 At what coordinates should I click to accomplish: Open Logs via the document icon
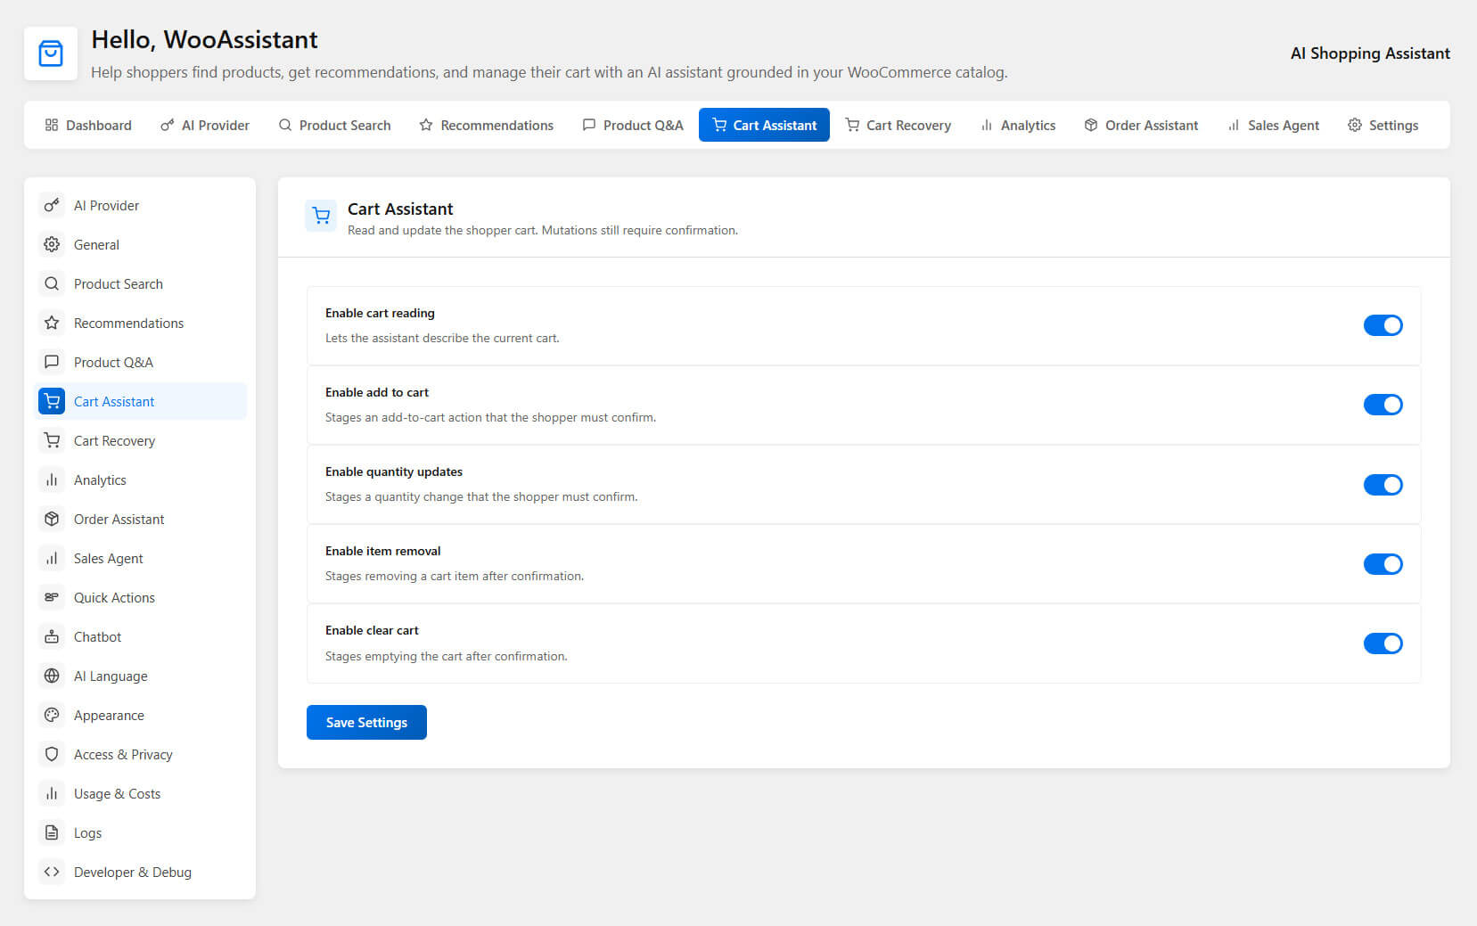coord(52,832)
